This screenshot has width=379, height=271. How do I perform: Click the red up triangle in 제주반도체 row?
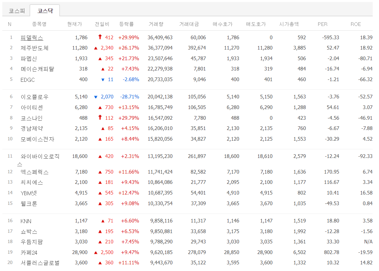point(96,48)
